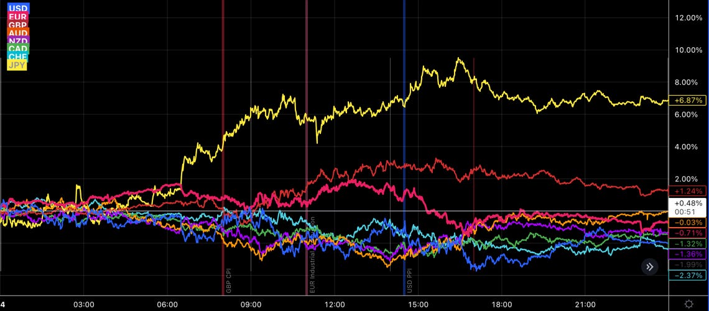The width and height of the screenshot is (709, 311).
Task: Click the −2.37% cyan value tag
Action: [x=687, y=276]
